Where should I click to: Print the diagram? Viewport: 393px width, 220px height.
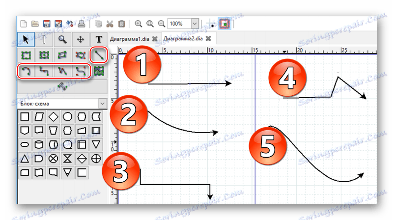[x=82, y=24]
